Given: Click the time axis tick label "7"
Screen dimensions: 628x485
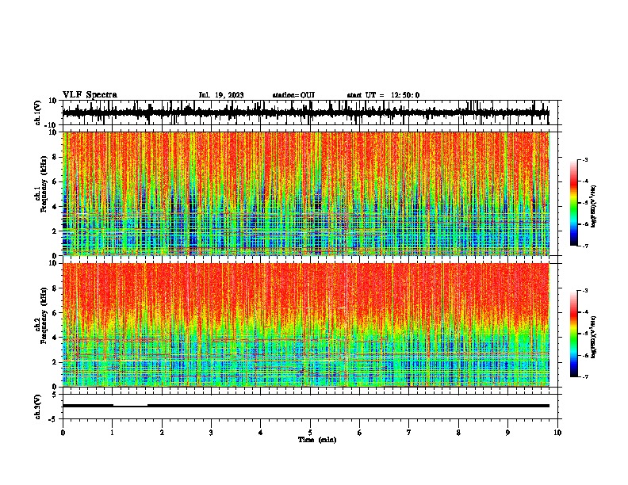Looking at the screenshot, I should [409, 433].
